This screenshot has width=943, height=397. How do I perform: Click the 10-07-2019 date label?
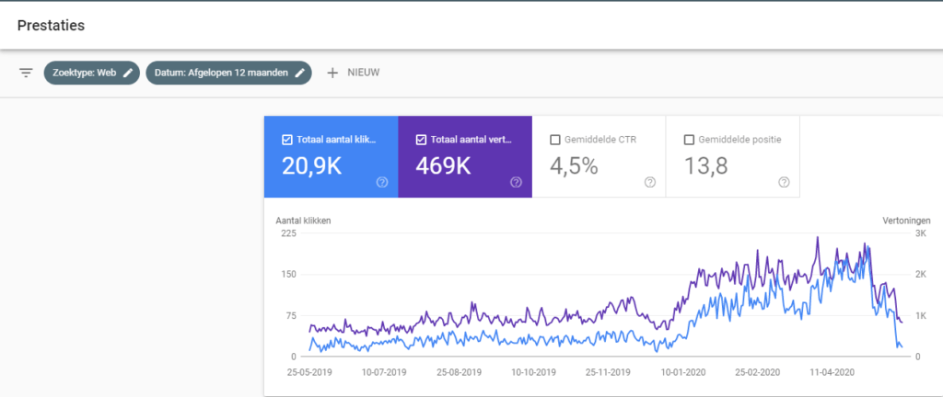pyautogui.click(x=386, y=372)
